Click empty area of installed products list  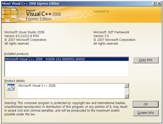[x=67, y=69]
